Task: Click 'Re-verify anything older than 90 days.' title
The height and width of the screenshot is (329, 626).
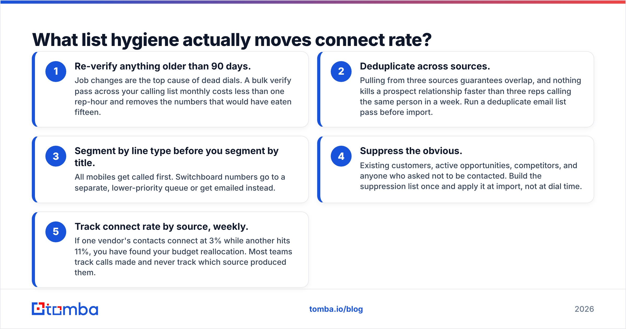Action: coord(163,66)
